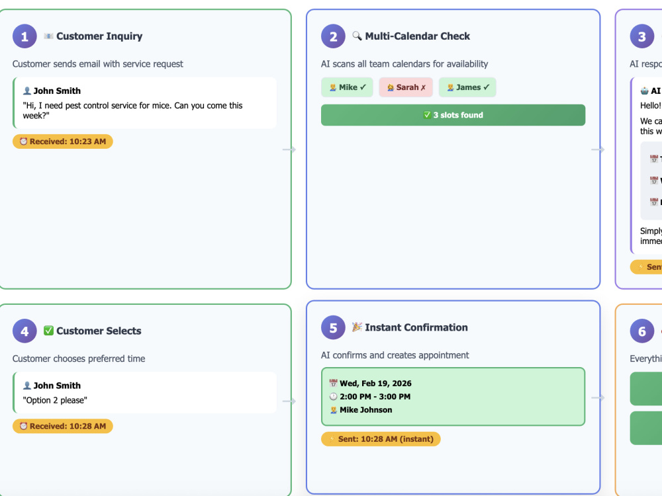662x496 pixels.
Task: Click the 2:00 PM - 3:00 PM time text
Action: [375, 396]
